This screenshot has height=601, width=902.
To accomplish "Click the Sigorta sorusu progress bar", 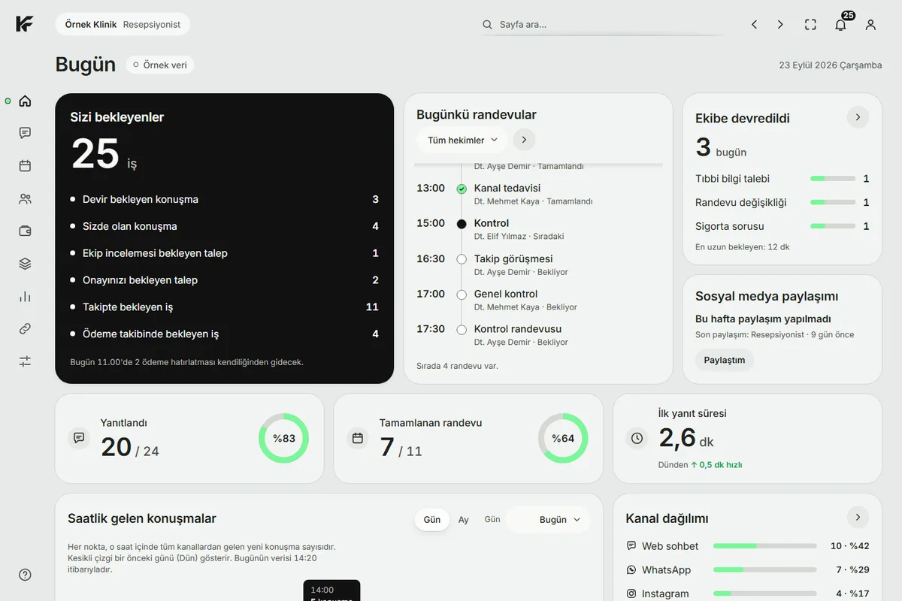I will [x=833, y=226].
